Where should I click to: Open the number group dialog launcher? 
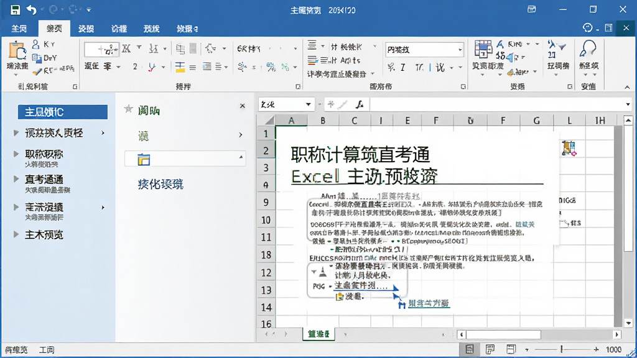click(463, 86)
